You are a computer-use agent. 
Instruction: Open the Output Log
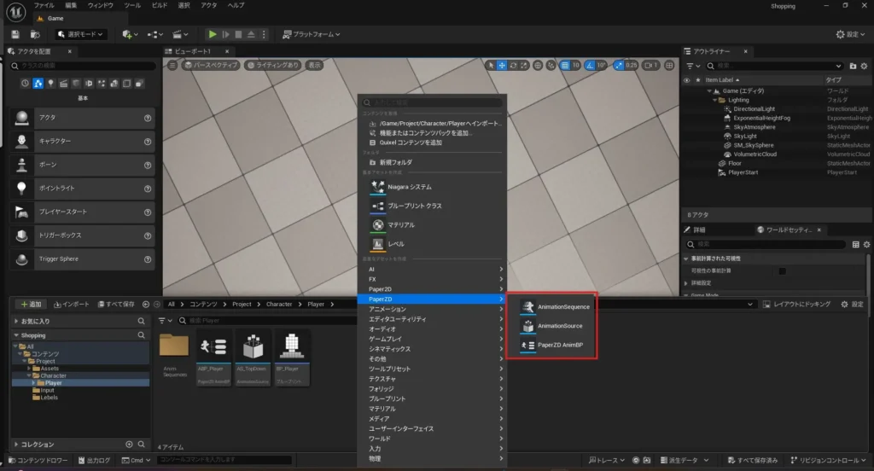point(94,461)
